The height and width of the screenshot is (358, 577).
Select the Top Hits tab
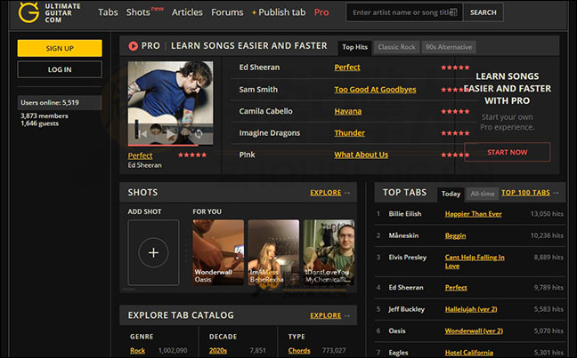click(x=354, y=47)
